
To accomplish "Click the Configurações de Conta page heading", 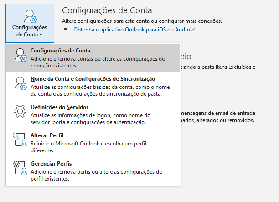I will click(x=107, y=10).
